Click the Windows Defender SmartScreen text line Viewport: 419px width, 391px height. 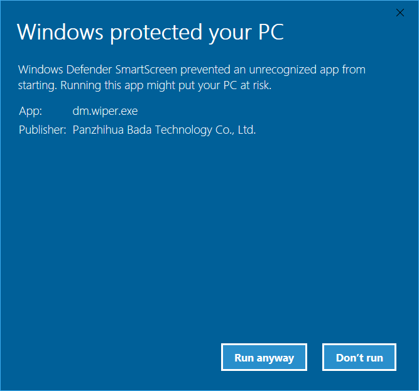(192, 70)
